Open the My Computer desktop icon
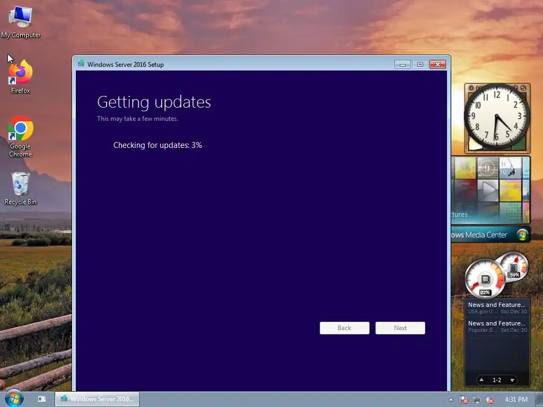 point(21,21)
